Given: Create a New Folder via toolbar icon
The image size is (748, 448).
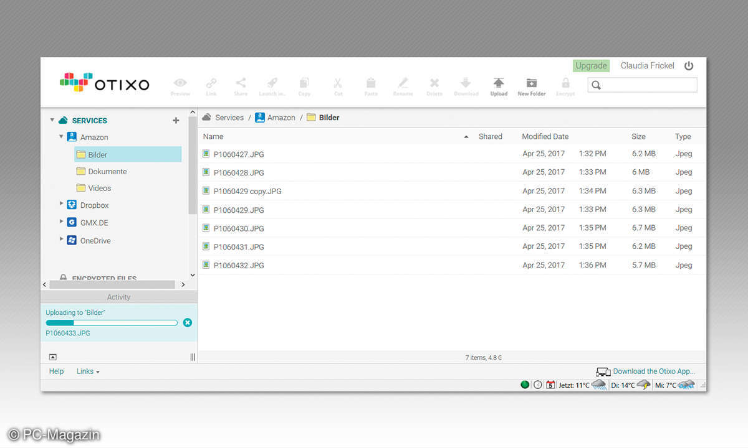Looking at the screenshot, I should [531, 83].
